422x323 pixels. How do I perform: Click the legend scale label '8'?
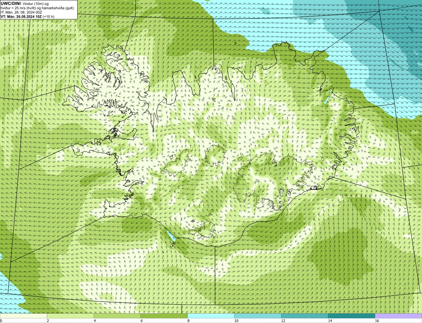[x=188, y=321]
